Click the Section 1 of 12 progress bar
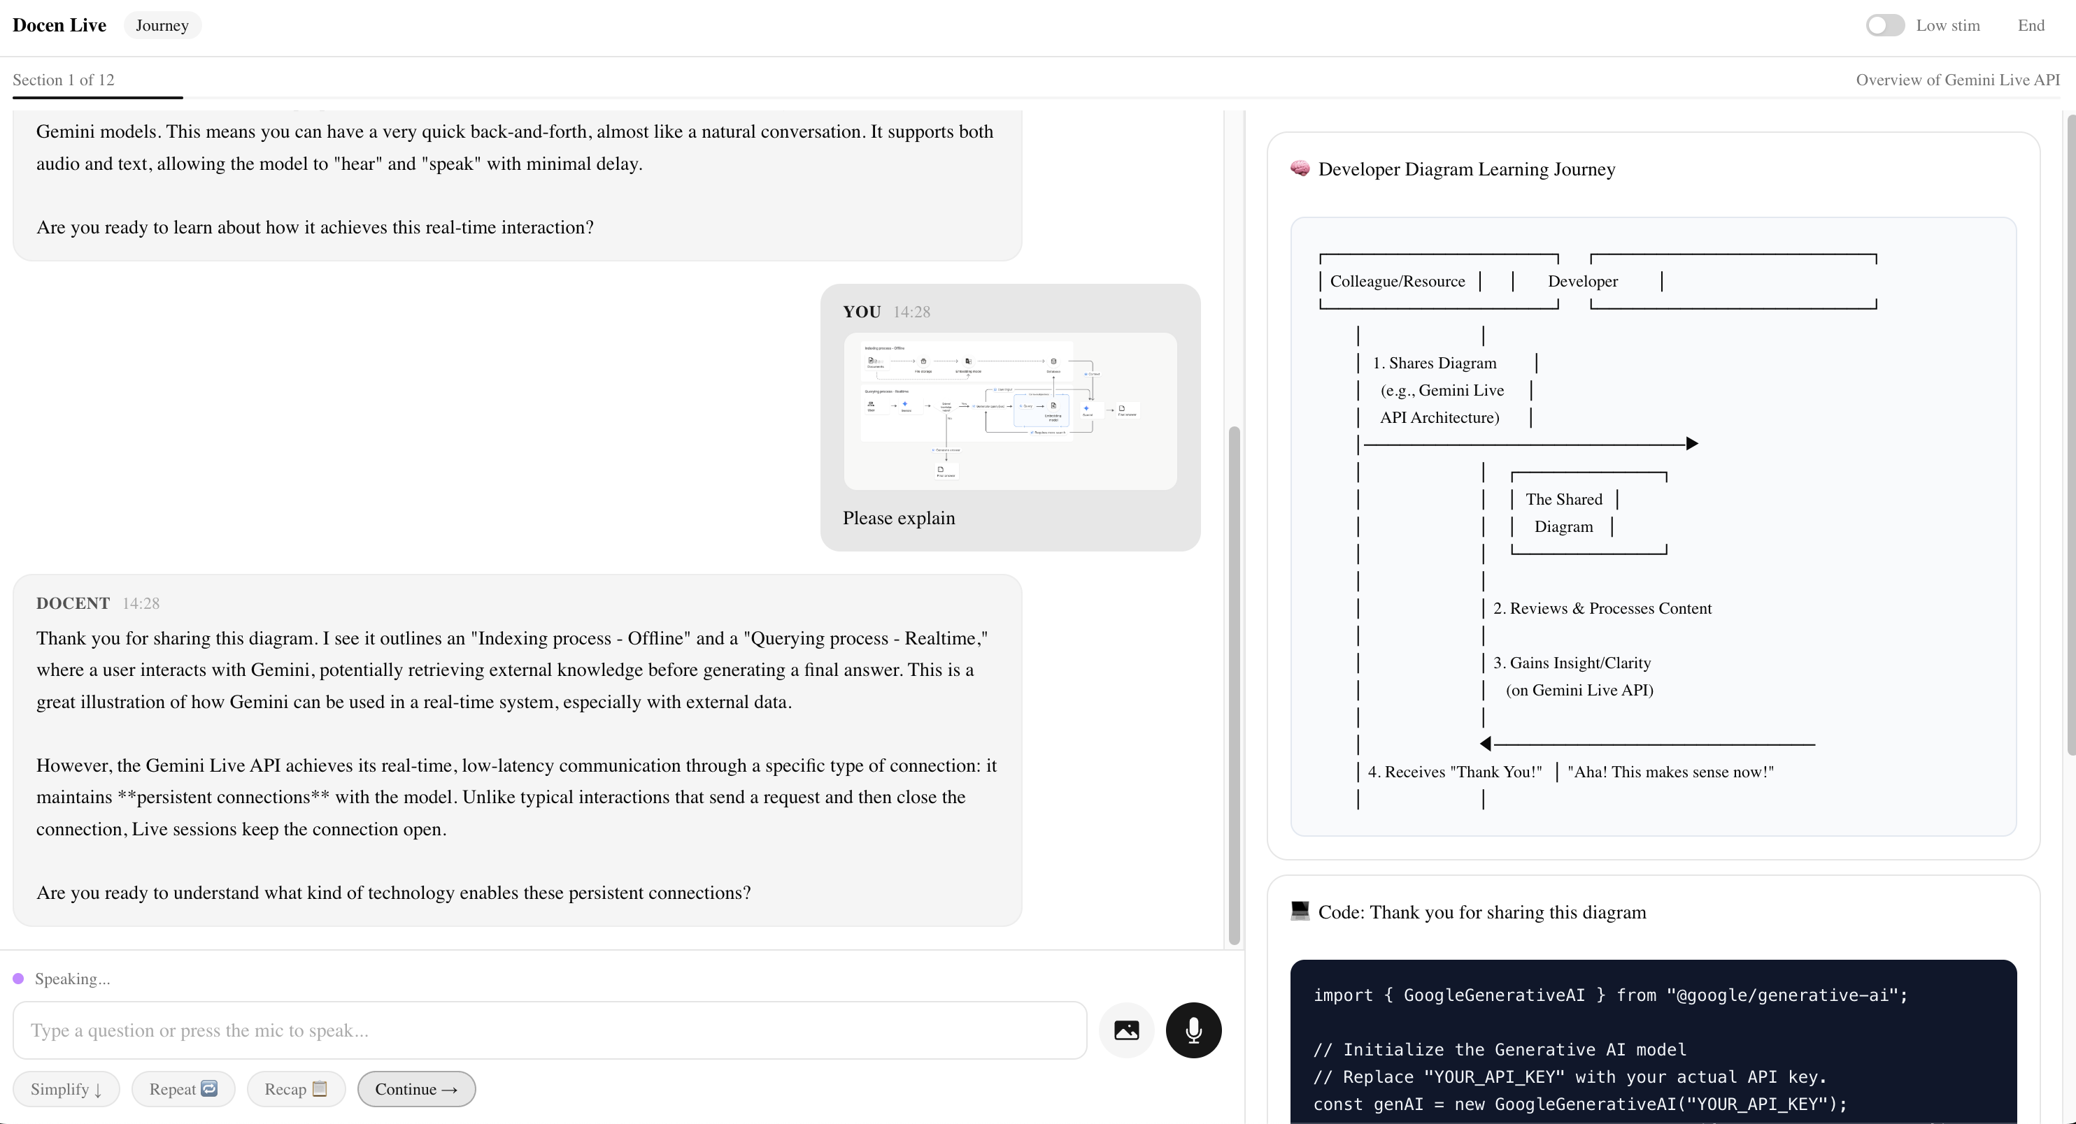The height and width of the screenshot is (1124, 2076). point(97,97)
